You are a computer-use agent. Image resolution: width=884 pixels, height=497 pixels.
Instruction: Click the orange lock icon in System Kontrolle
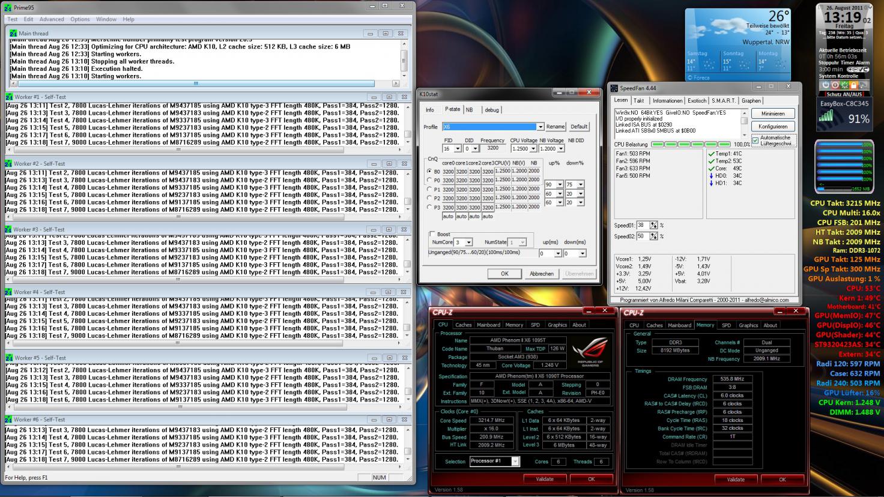pyautogui.click(x=853, y=85)
